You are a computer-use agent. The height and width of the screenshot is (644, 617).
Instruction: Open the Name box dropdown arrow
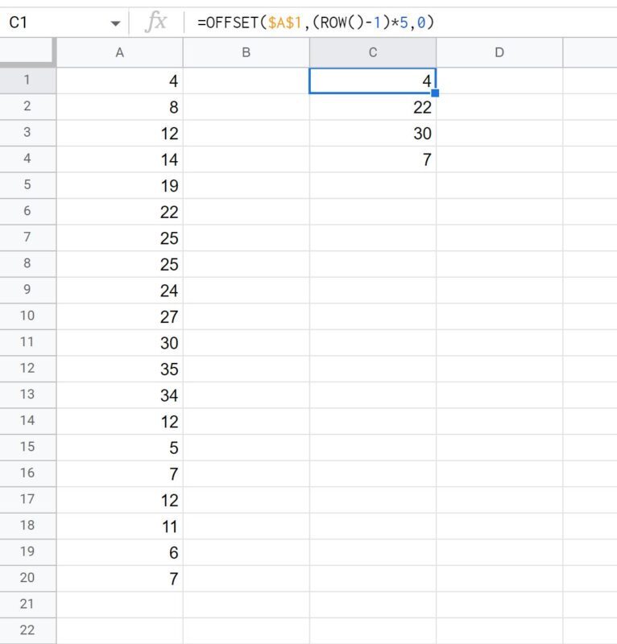click(x=115, y=23)
